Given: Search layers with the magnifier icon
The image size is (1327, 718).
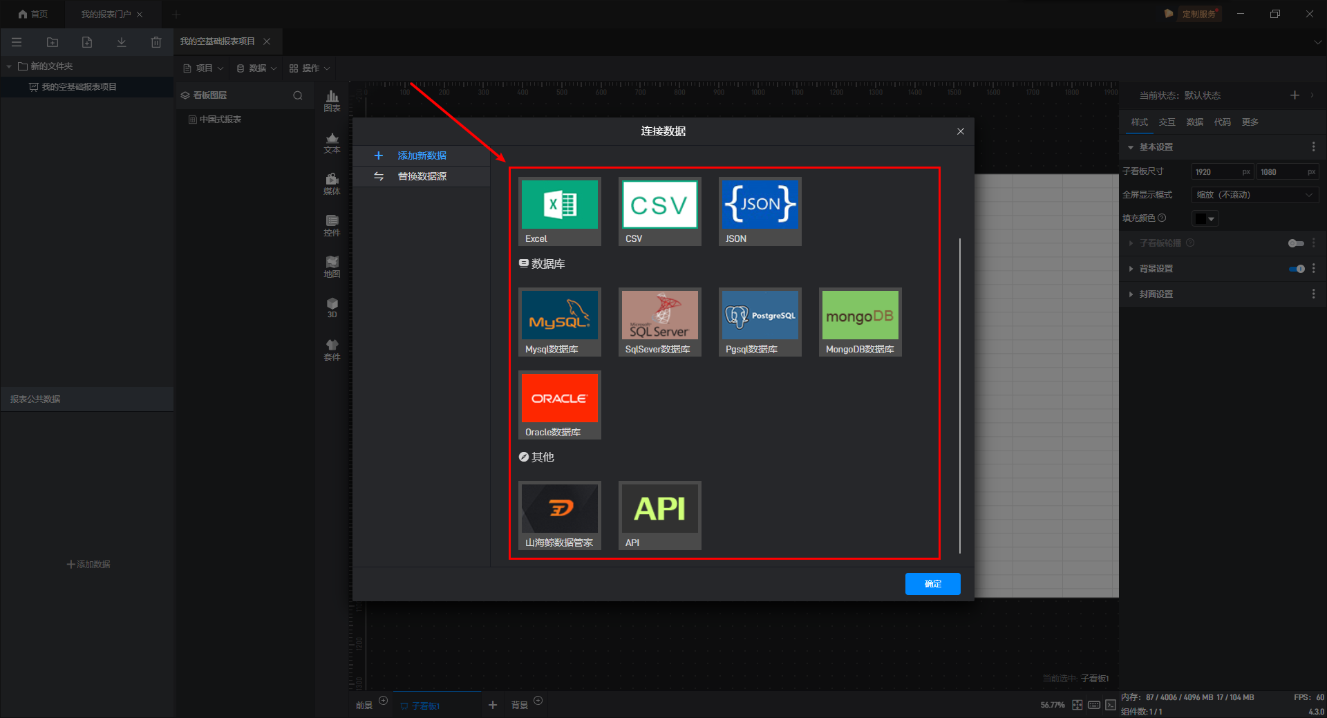Looking at the screenshot, I should click(x=298, y=95).
